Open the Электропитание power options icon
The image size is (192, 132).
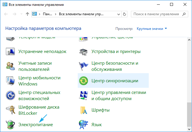(11, 124)
